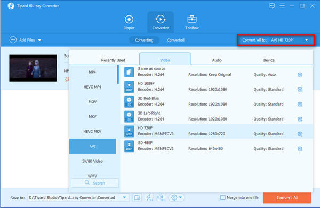Image resolution: width=320 pixels, height=208 pixels.
Task: Select AVI format category
Action: point(92,146)
